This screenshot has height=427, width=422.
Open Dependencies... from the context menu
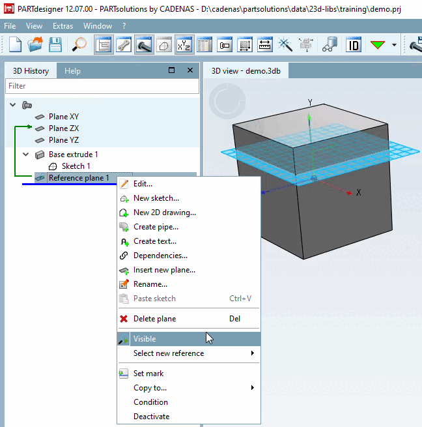click(189, 256)
